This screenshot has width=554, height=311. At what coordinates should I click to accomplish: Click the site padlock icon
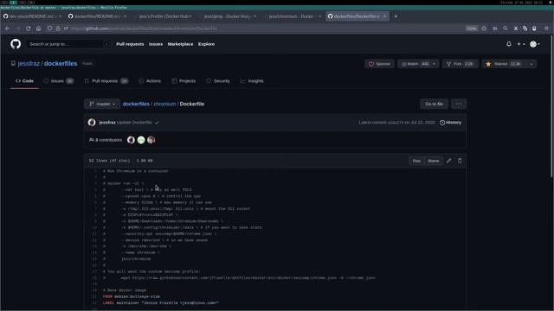pos(58,29)
